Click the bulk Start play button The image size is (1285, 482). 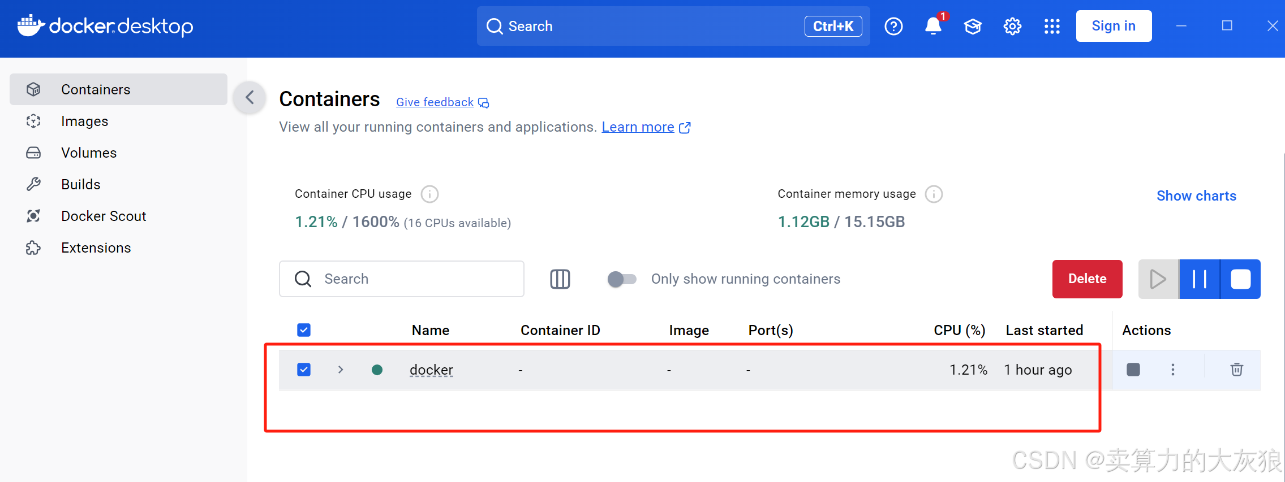tap(1158, 279)
